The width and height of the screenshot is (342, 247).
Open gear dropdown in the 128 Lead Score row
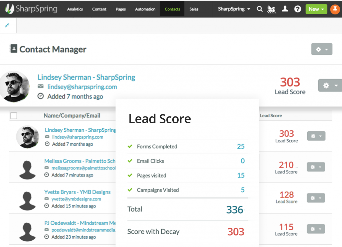pos(316,198)
